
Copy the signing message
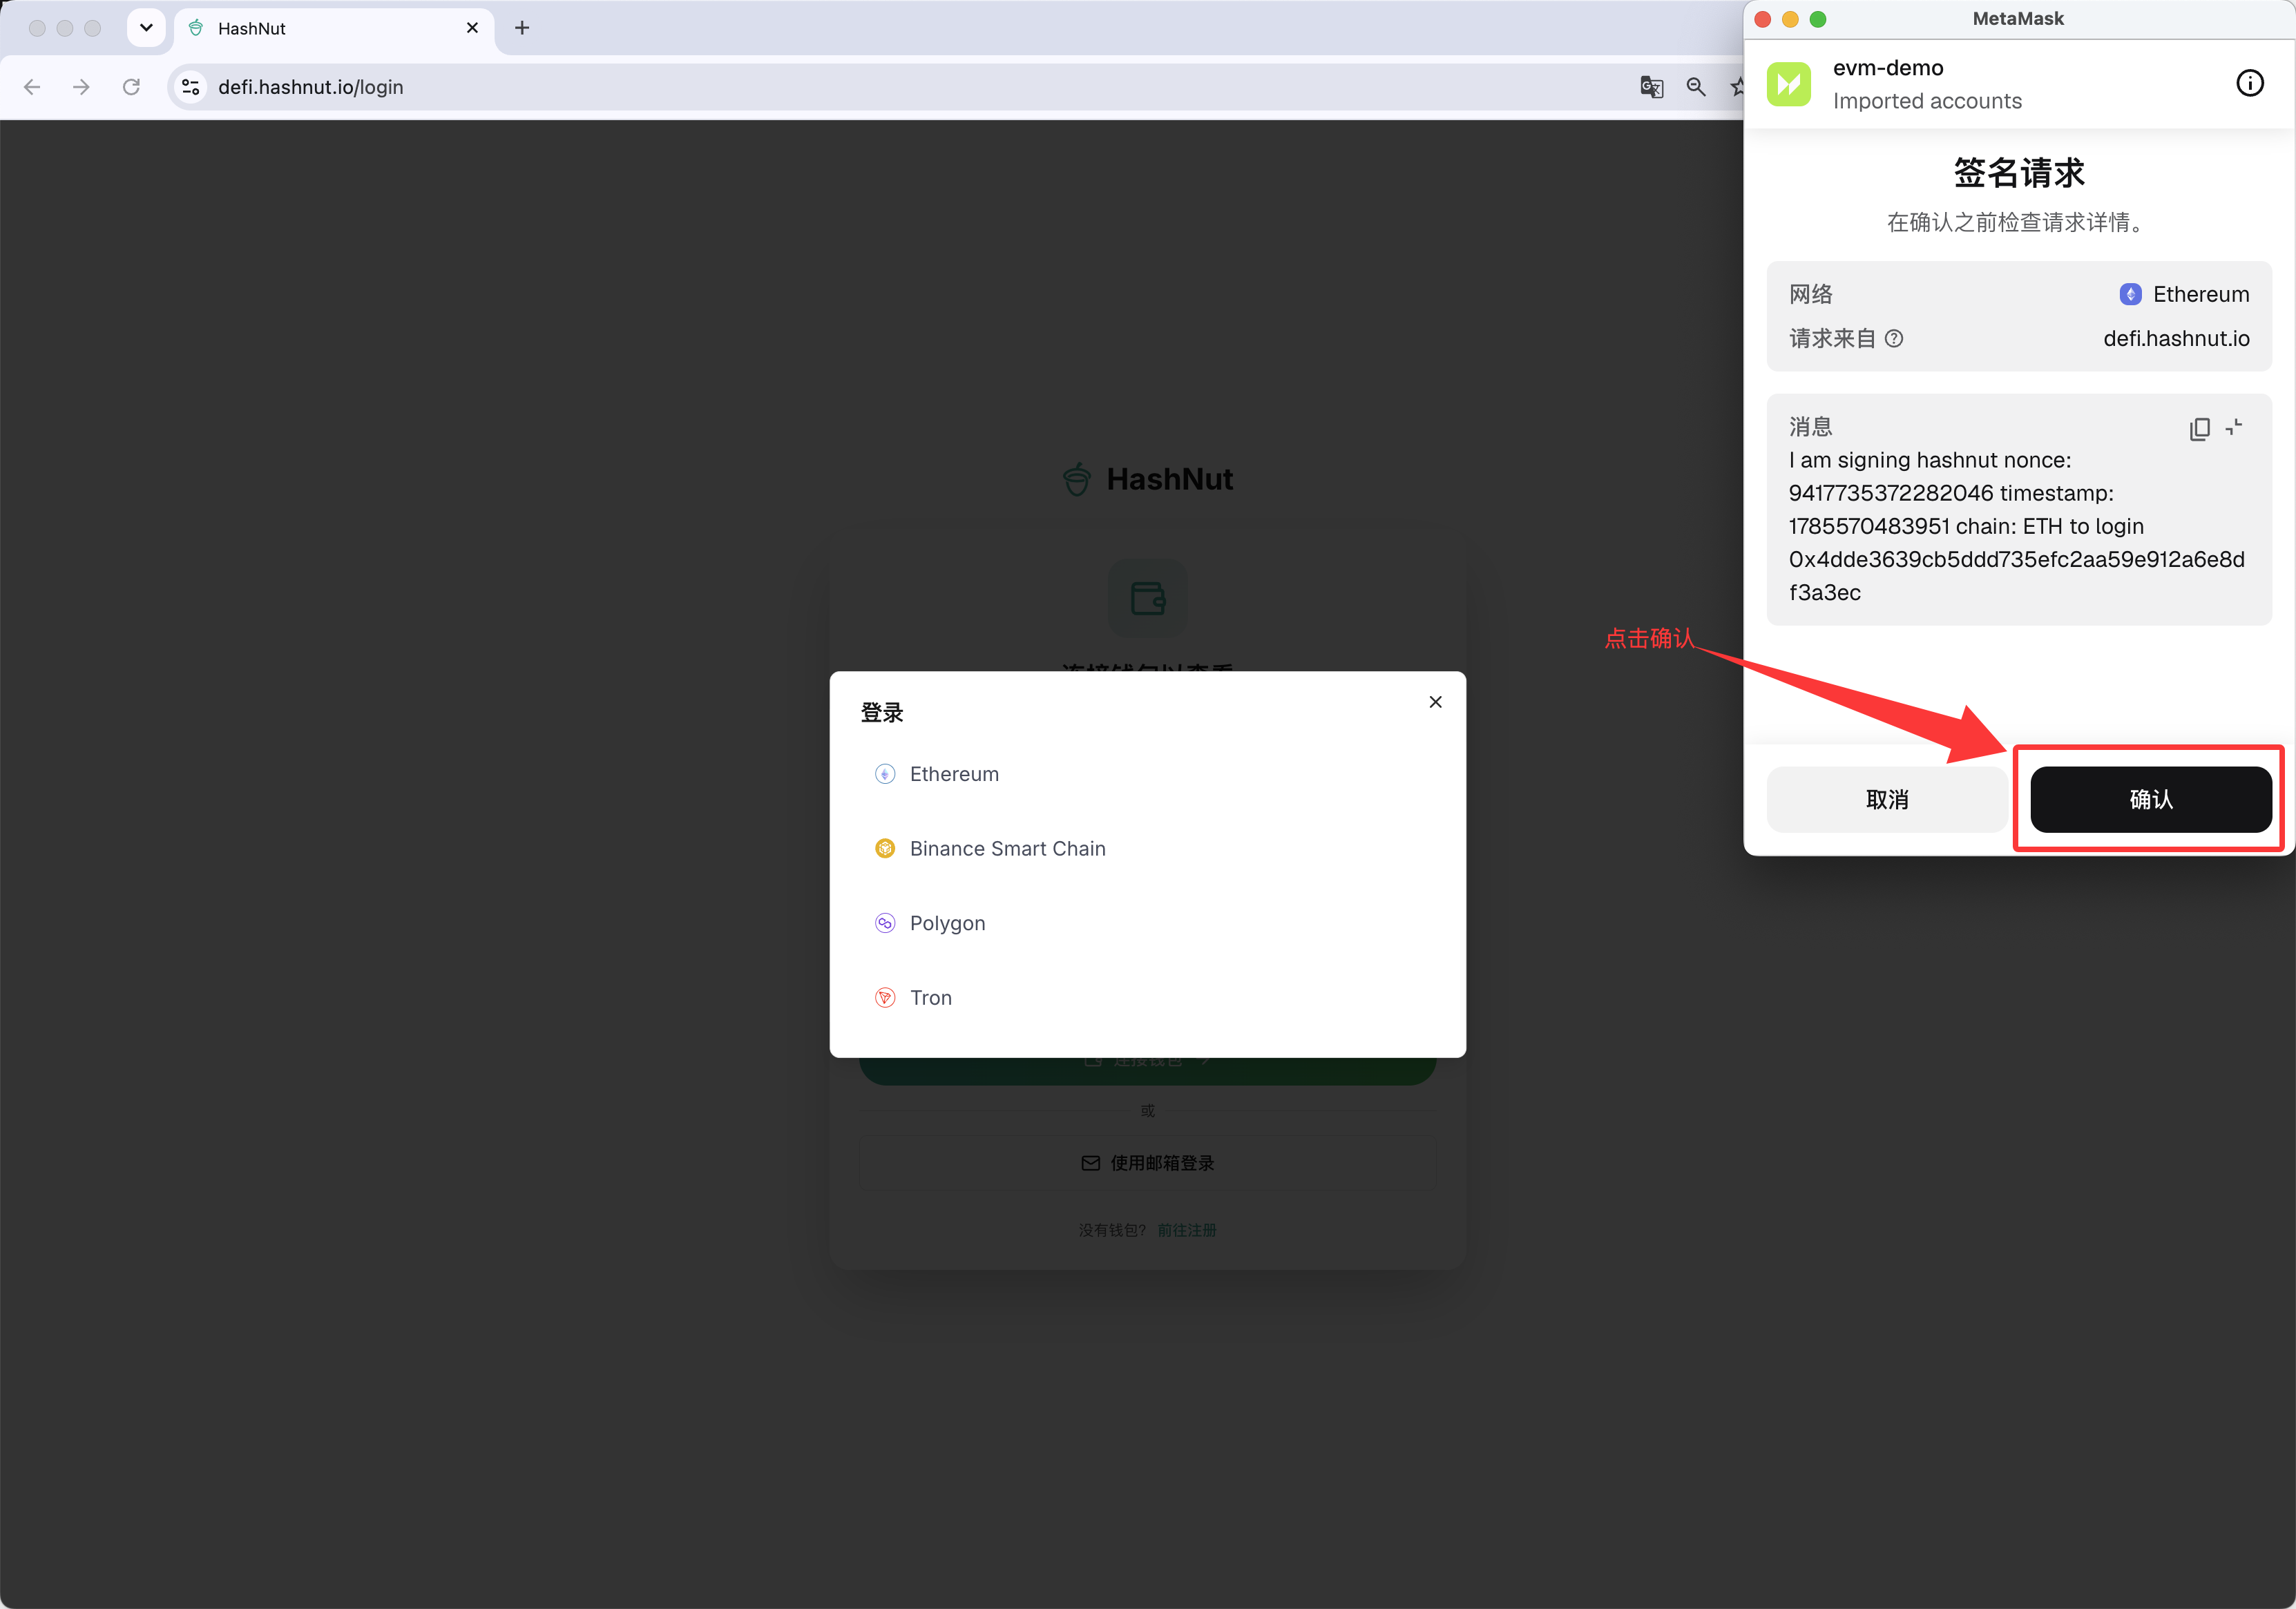2199,429
